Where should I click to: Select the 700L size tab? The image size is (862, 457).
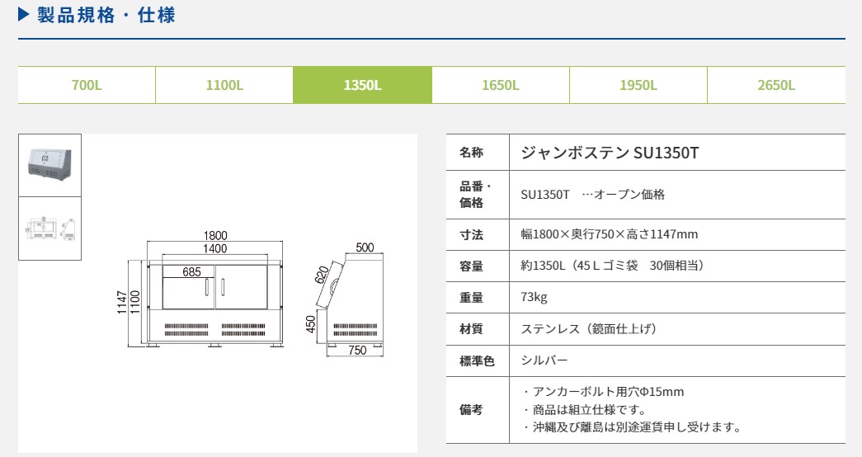click(x=87, y=85)
